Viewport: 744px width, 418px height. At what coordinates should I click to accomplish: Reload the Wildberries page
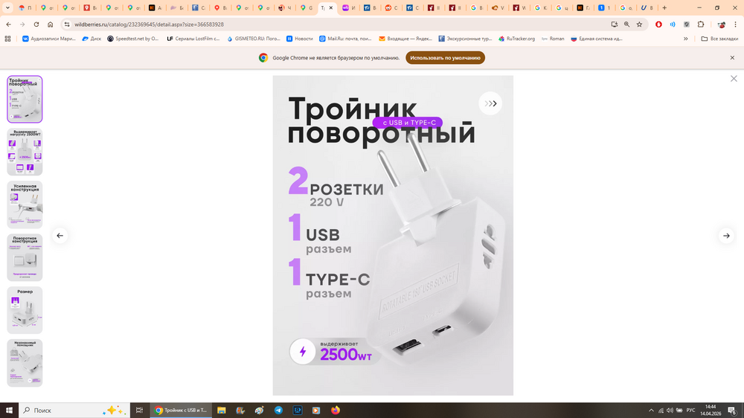pos(36,25)
